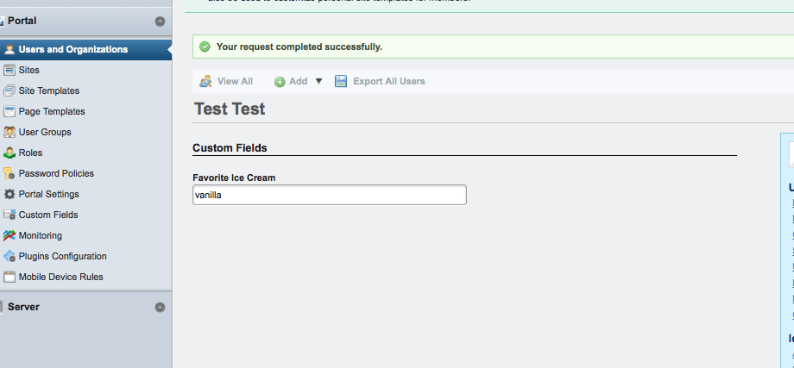Click the Portal Settings gear icon
Viewport: 794px width, 368px height.
point(9,194)
